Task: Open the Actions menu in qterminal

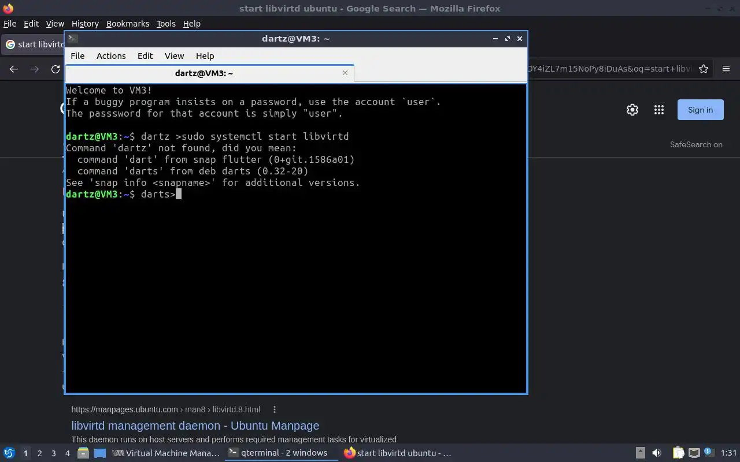Action: [111, 56]
